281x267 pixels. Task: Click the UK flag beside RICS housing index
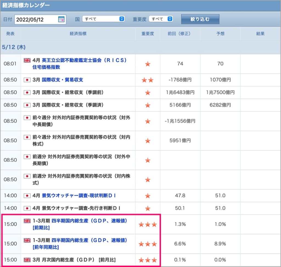[x=27, y=60]
